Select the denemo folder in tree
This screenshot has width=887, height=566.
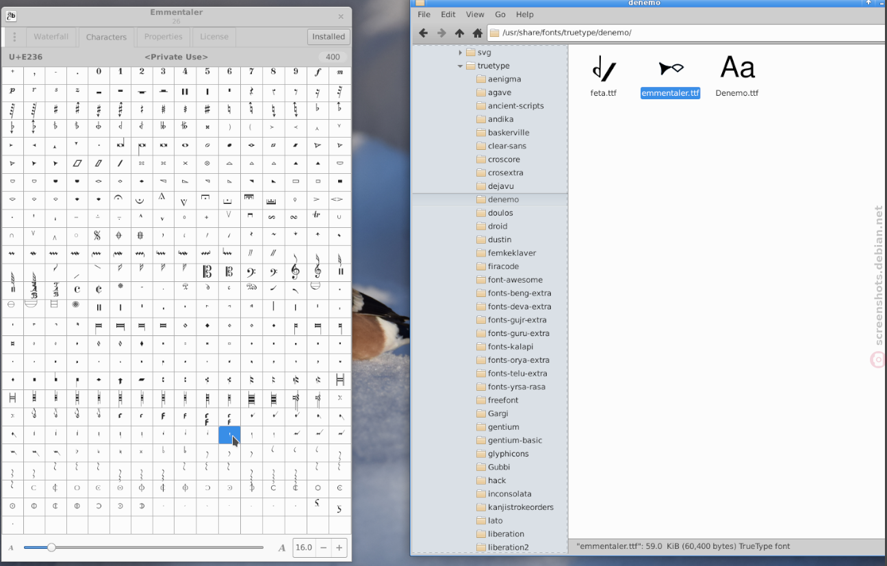click(503, 200)
